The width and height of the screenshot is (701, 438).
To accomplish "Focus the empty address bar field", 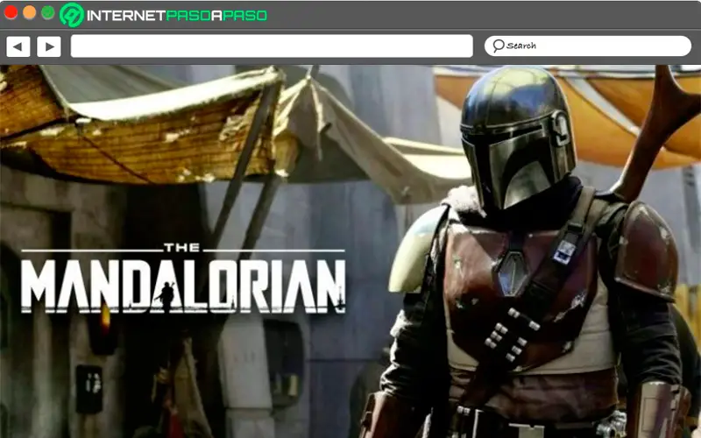I will [272, 46].
